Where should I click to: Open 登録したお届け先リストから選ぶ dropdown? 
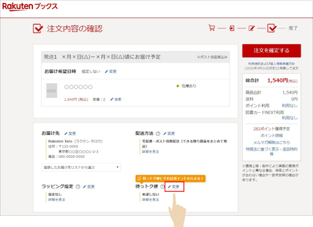(x=81, y=167)
